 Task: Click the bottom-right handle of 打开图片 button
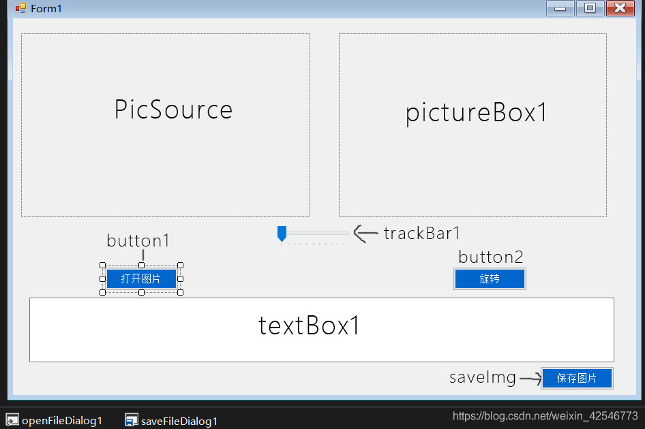180,292
